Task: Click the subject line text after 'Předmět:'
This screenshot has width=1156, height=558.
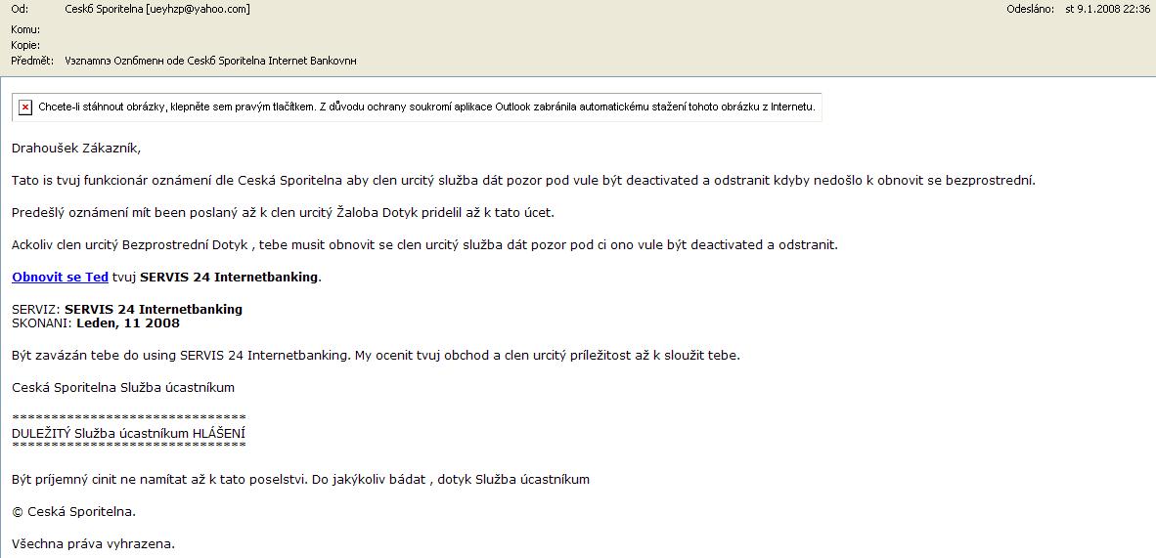Action: 211,61
